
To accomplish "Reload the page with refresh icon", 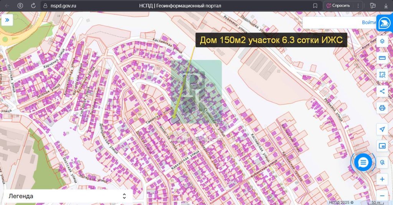I will click(x=33, y=6).
